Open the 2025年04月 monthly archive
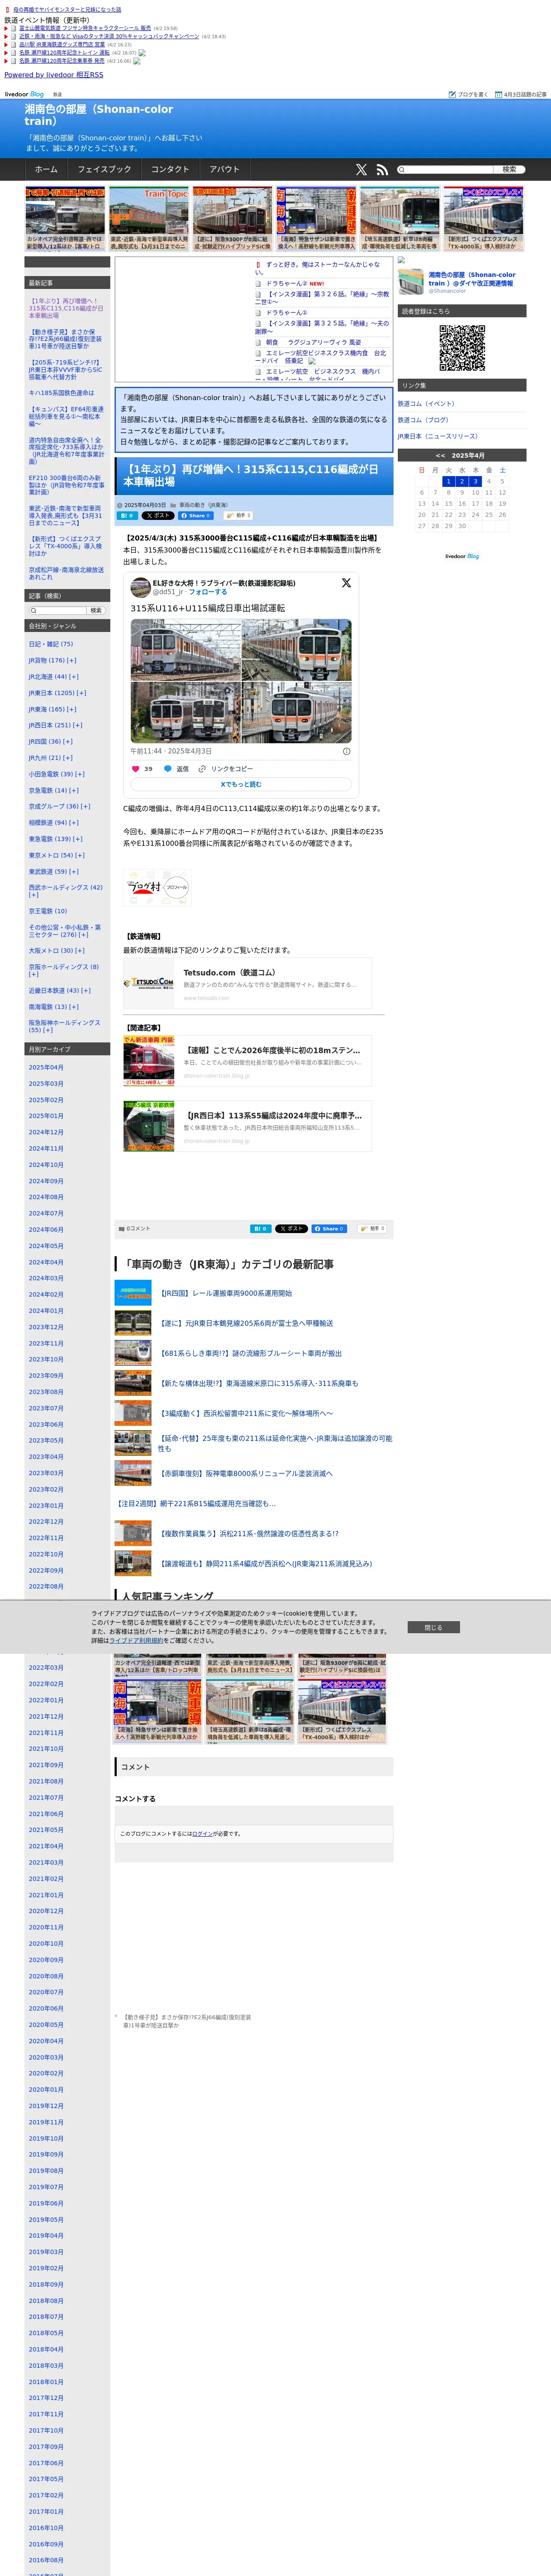The image size is (551, 2576). (x=46, y=1067)
